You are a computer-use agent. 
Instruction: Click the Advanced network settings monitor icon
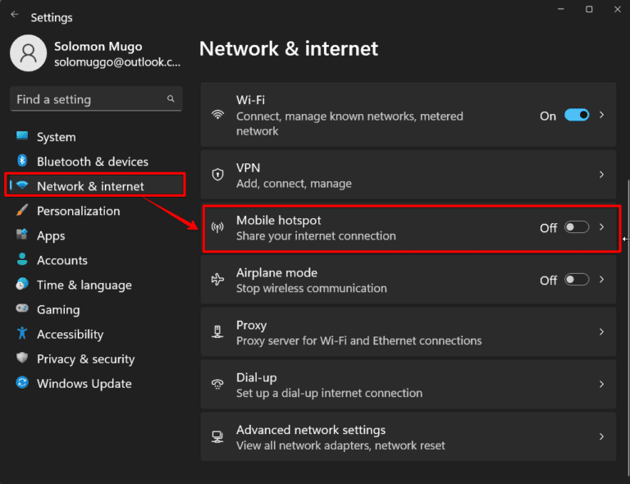click(x=217, y=436)
